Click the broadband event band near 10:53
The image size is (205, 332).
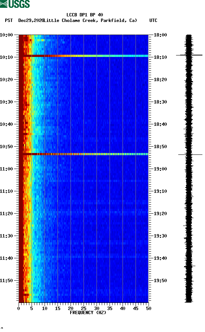(x=84, y=154)
